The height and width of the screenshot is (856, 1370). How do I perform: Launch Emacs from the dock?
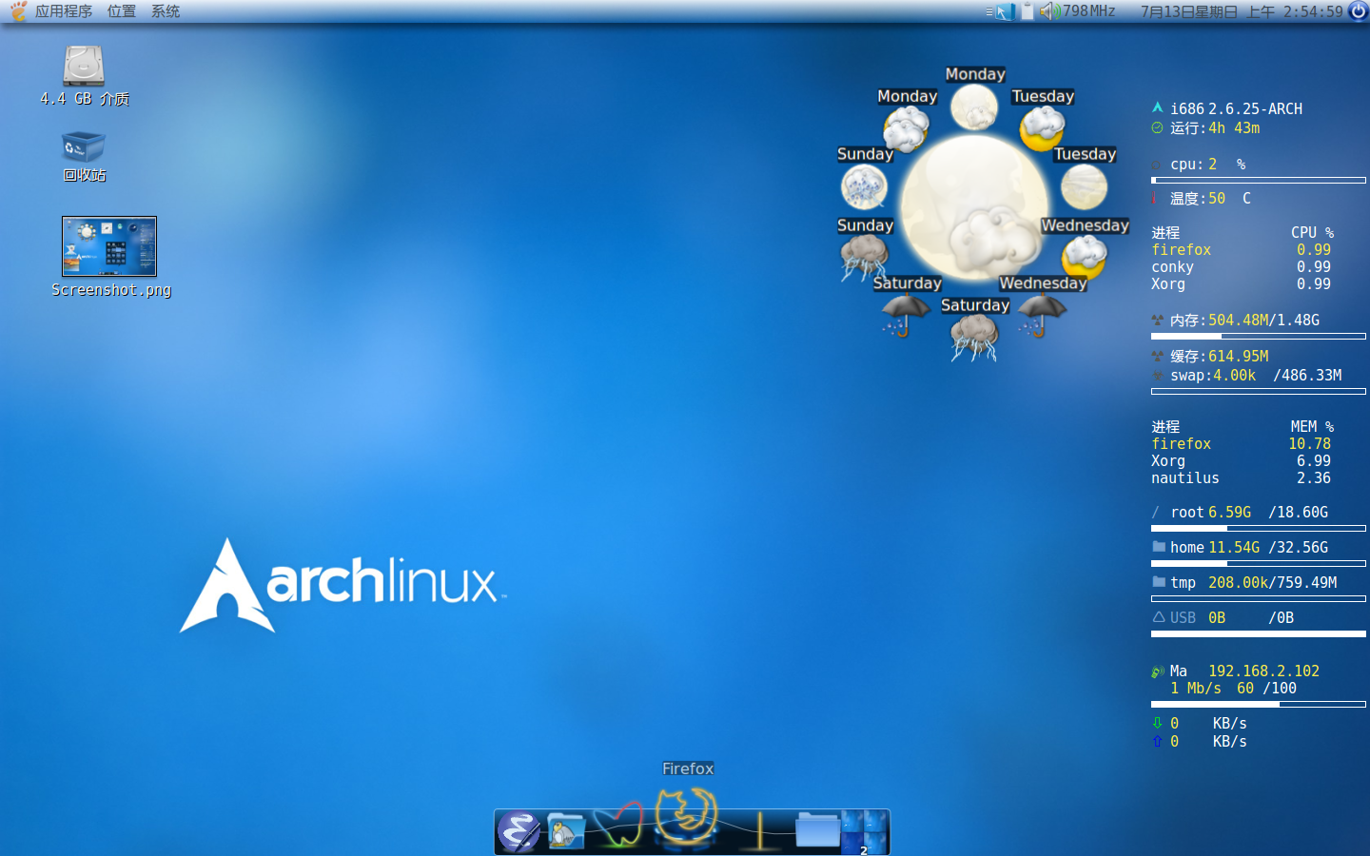519,832
